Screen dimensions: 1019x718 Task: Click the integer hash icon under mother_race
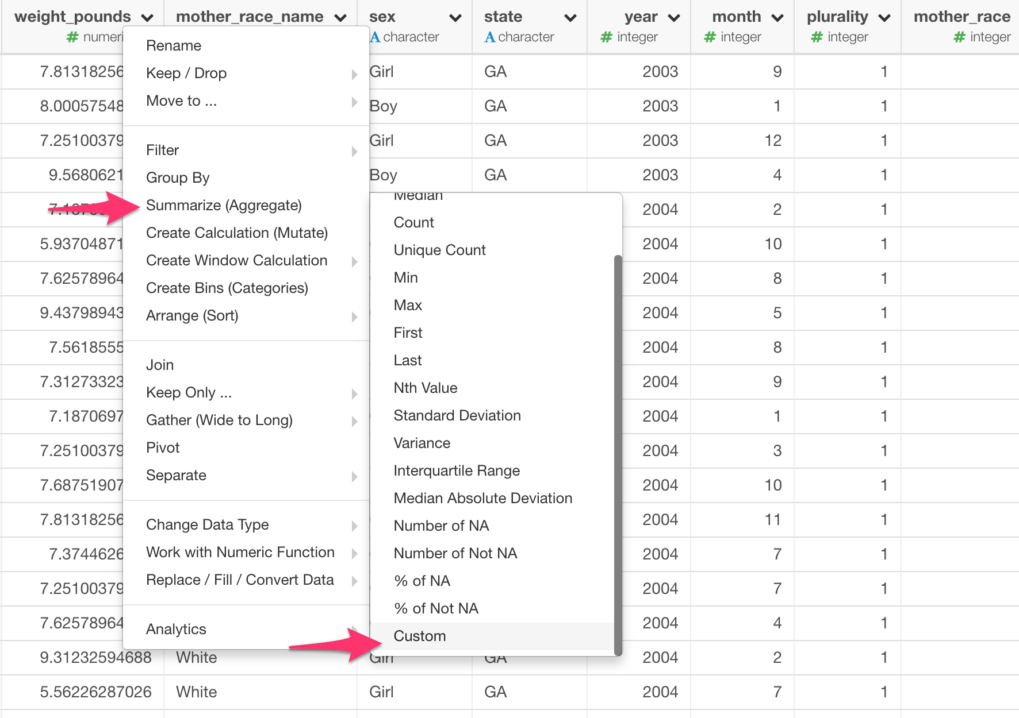[959, 37]
